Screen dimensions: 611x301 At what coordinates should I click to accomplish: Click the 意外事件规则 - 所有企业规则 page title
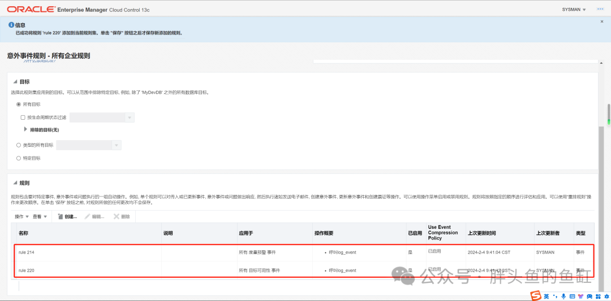tap(49, 56)
